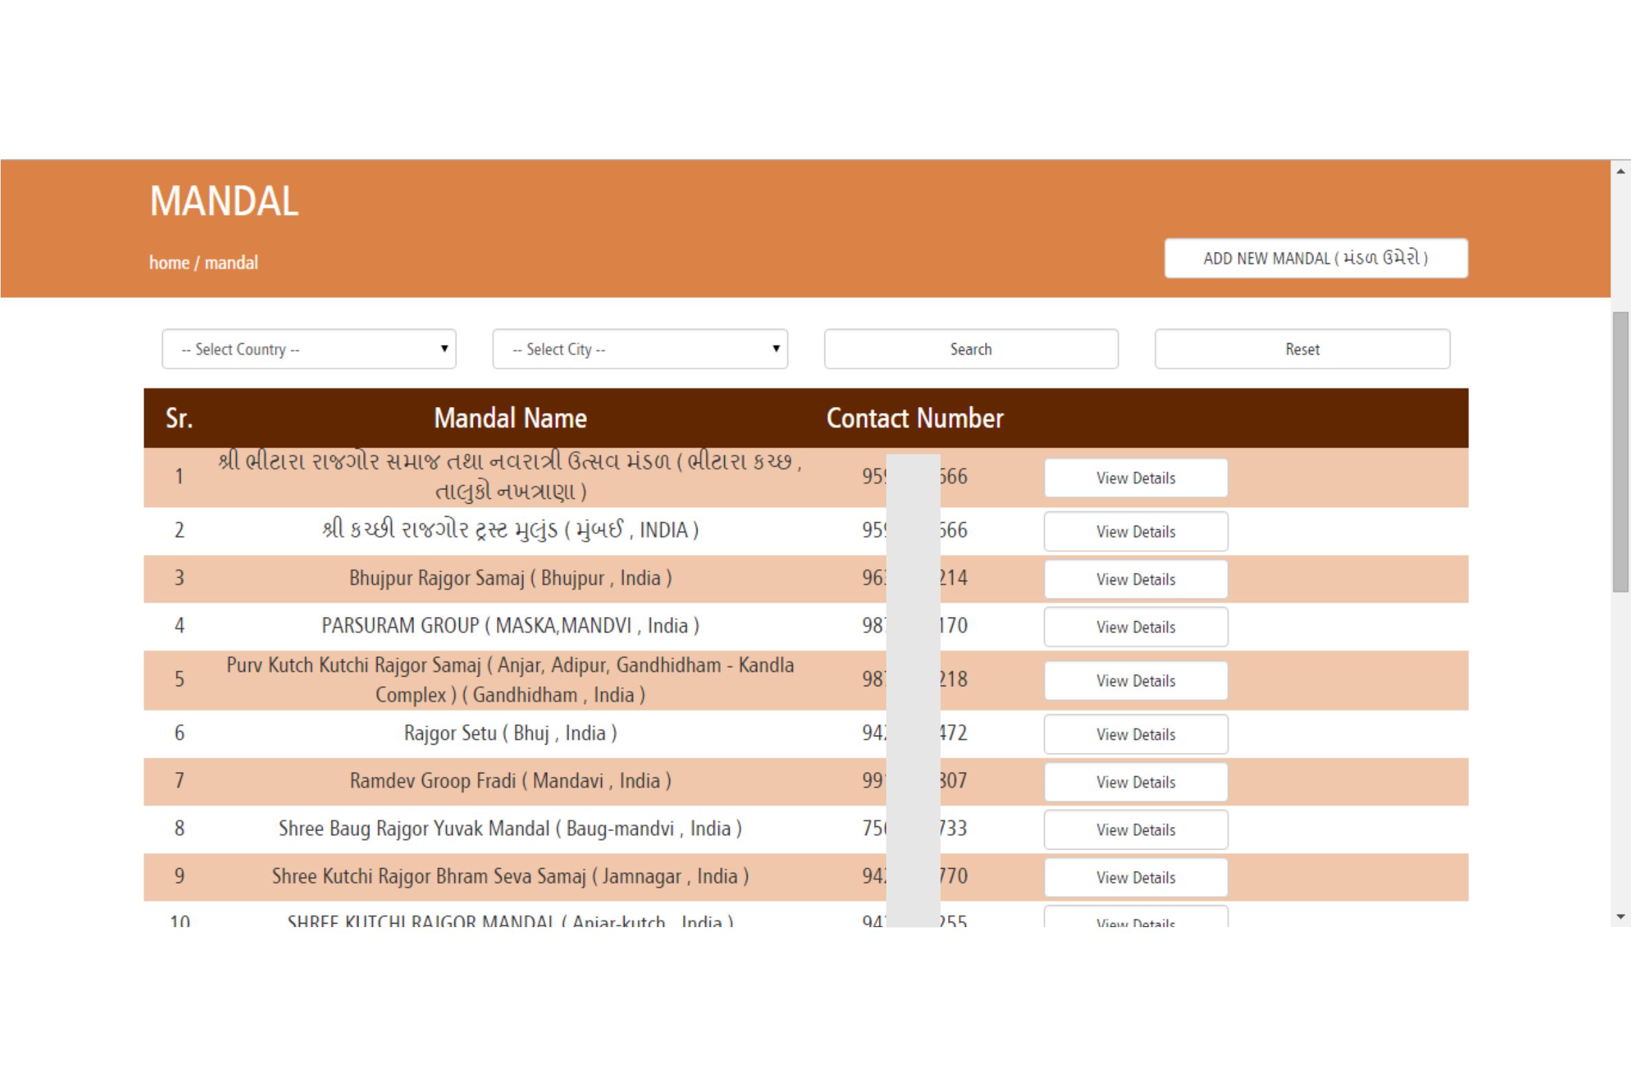The height and width of the screenshot is (1087, 1631).
Task: Click the scrollbar up arrow
Action: 1621,171
